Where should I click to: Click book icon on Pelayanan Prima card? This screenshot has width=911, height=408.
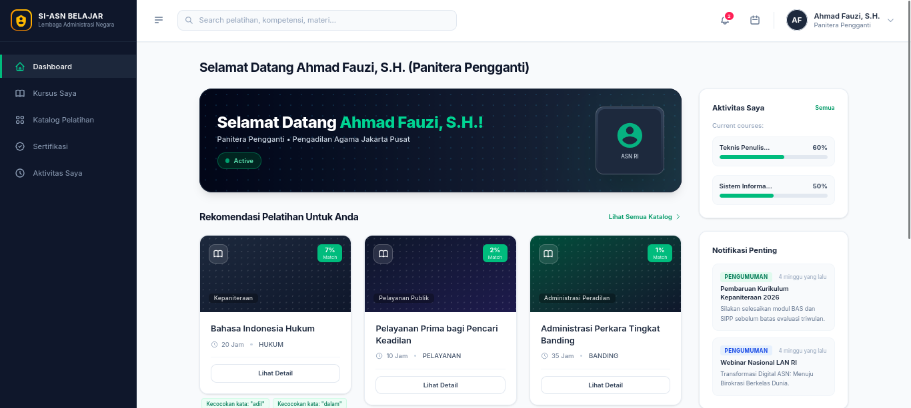[x=383, y=254]
